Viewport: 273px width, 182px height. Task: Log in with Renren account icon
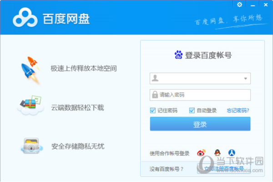(232, 153)
